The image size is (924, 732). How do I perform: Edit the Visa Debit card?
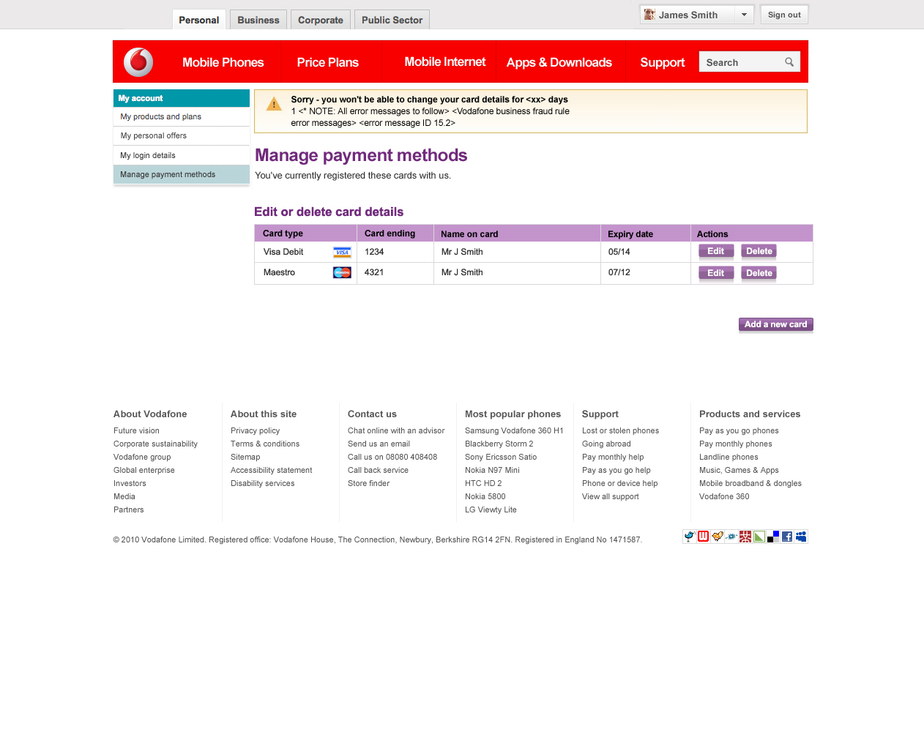(715, 252)
